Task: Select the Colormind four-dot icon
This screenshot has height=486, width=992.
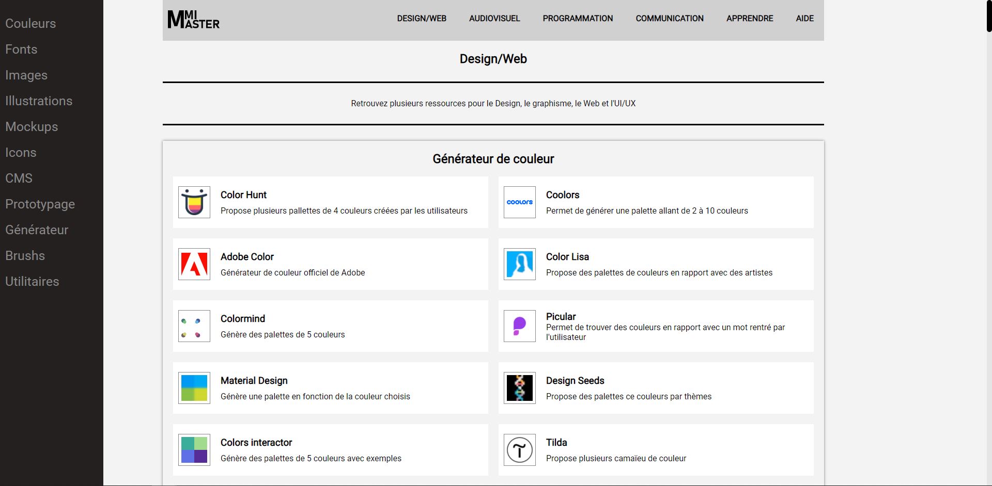Action: [x=194, y=326]
